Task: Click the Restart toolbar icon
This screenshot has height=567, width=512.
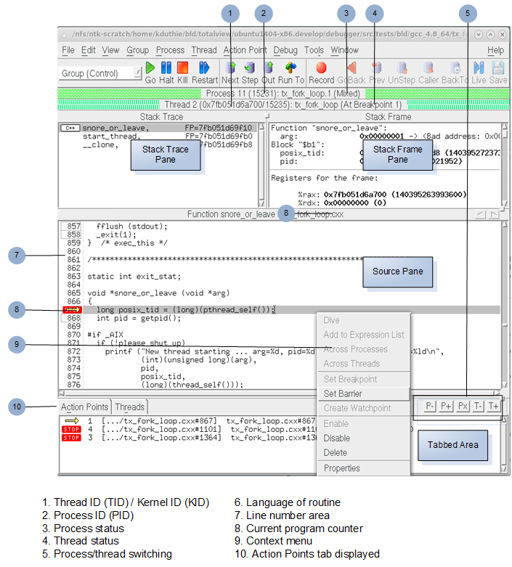Action: [x=204, y=68]
